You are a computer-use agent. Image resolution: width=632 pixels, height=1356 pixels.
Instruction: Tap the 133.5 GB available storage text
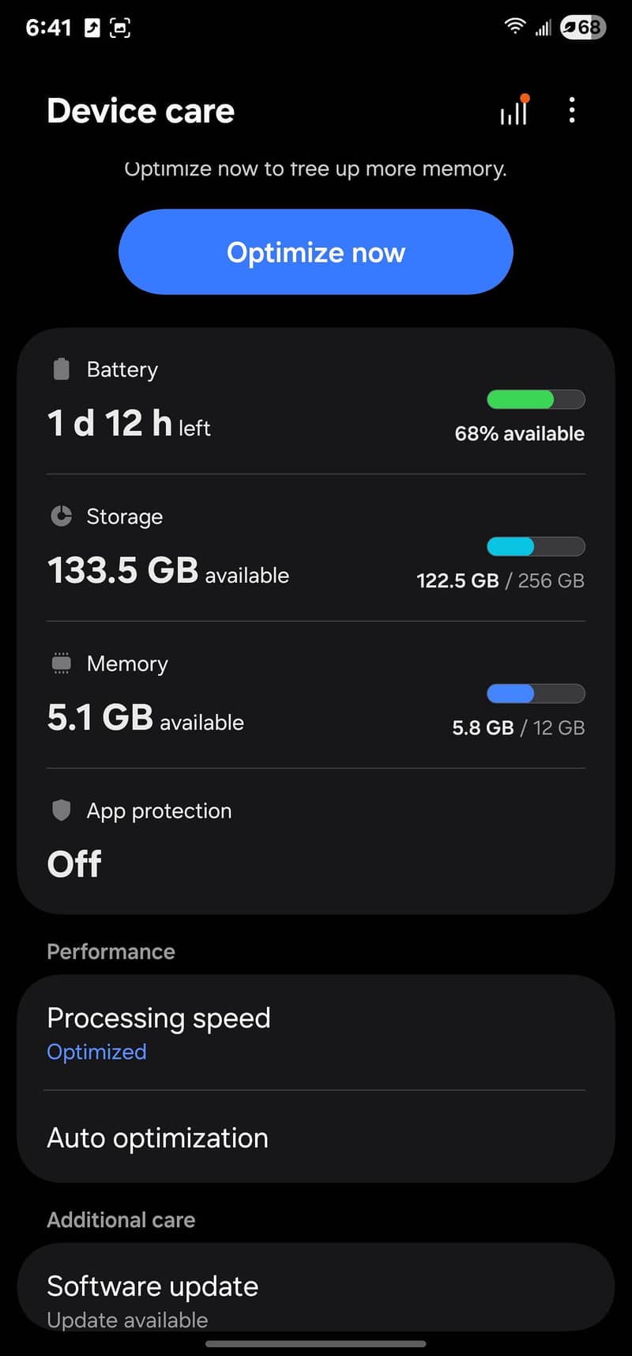click(167, 571)
